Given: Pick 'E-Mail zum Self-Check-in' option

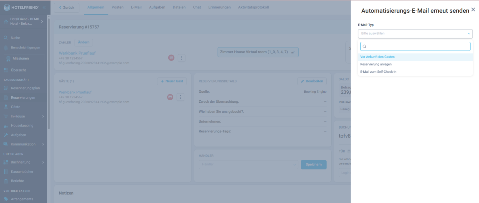Looking at the screenshot, I should coord(415,71).
